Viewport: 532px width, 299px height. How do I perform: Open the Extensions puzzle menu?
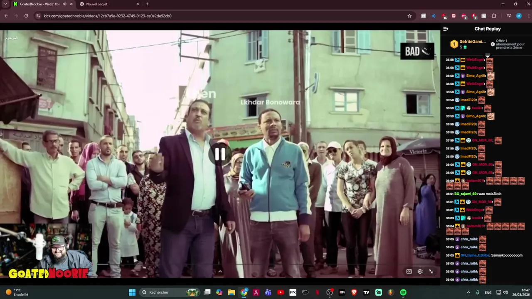494,16
